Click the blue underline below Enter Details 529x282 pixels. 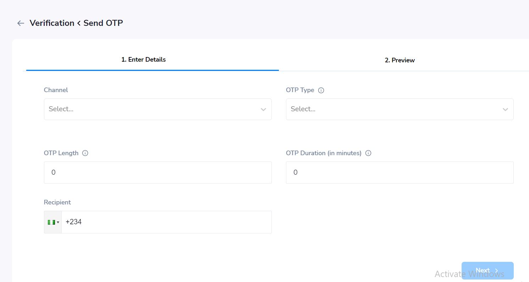tap(152, 70)
